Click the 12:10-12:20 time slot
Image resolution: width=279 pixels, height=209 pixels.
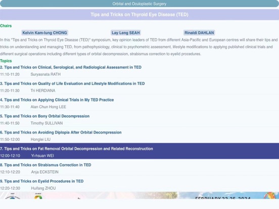10,172
